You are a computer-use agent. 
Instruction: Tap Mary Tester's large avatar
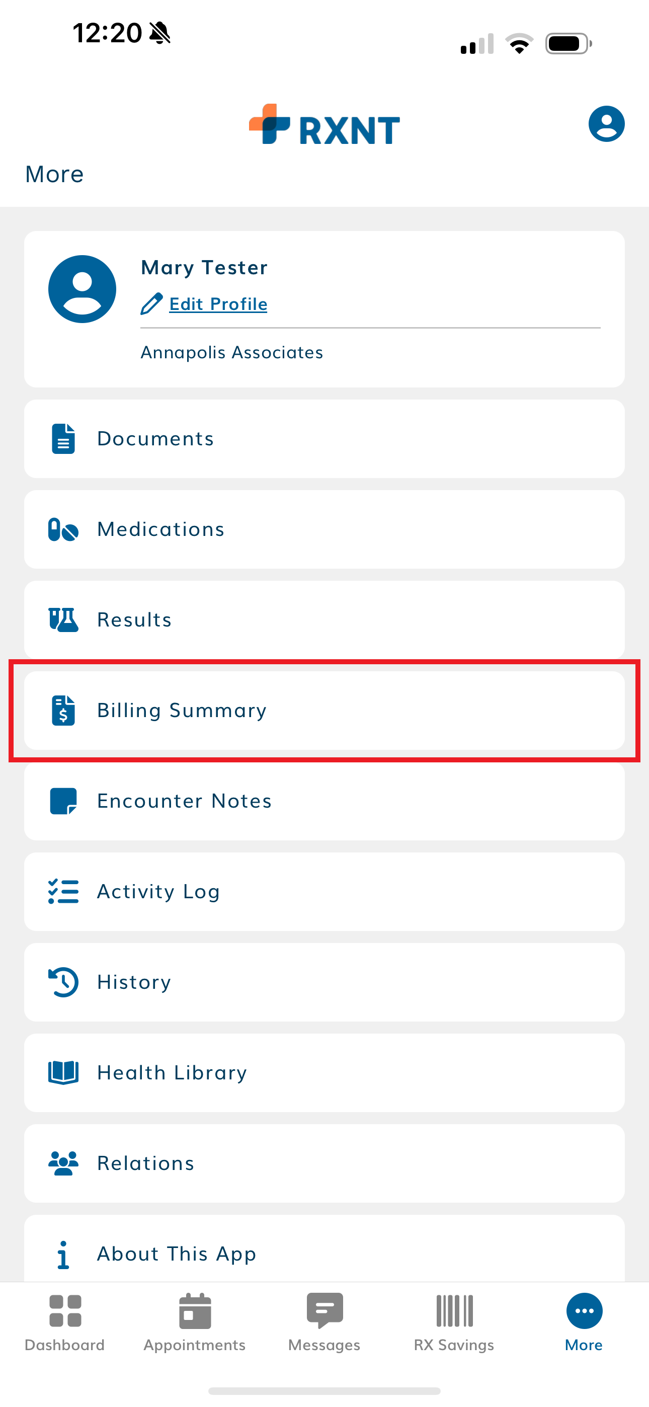83,289
